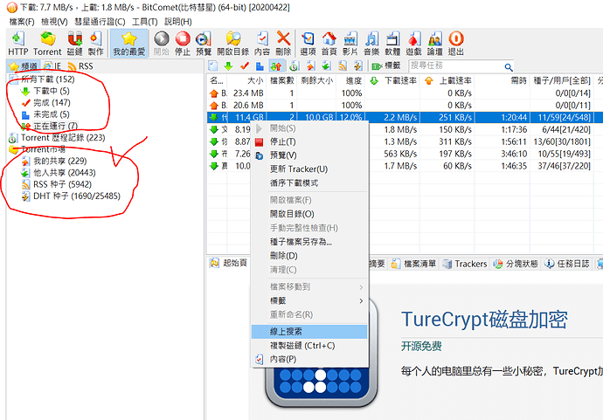The width and height of the screenshot is (603, 420).
Task: Click the 磁鏈 magnet link icon
Action: coord(74,44)
